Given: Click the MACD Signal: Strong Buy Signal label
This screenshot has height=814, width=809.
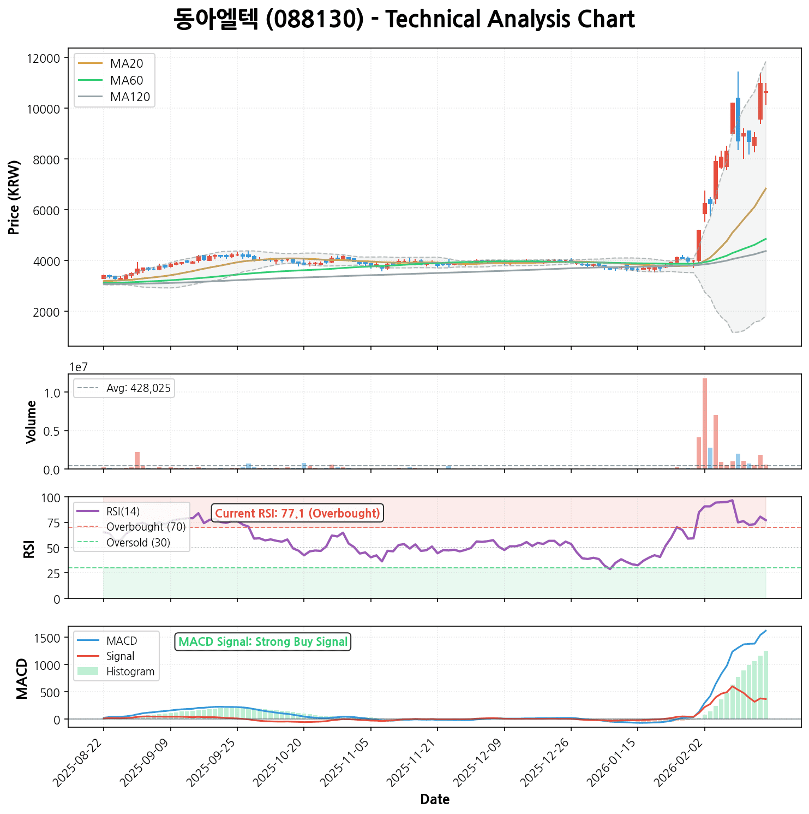Looking at the screenshot, I should [263, 642].
